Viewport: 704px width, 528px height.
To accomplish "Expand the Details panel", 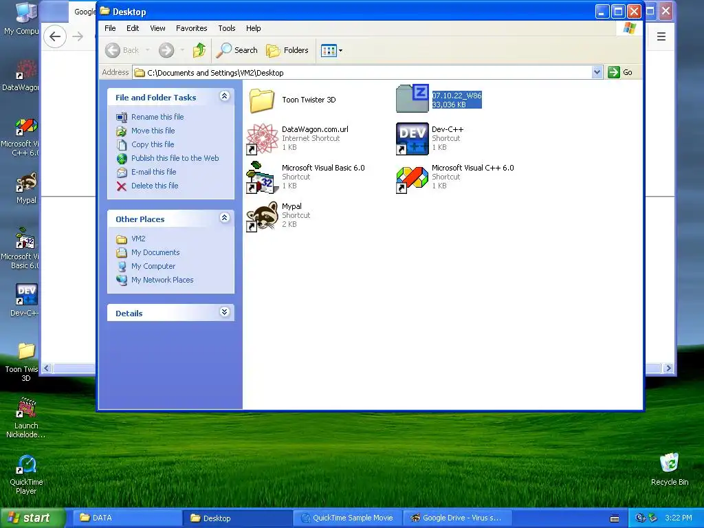I will [x=225, y=312].
